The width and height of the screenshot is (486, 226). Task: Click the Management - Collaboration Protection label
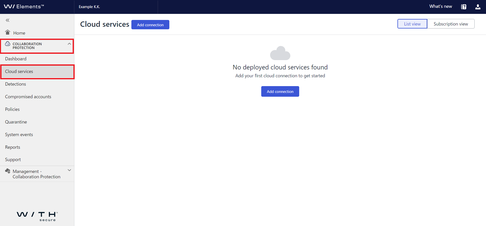36,174
